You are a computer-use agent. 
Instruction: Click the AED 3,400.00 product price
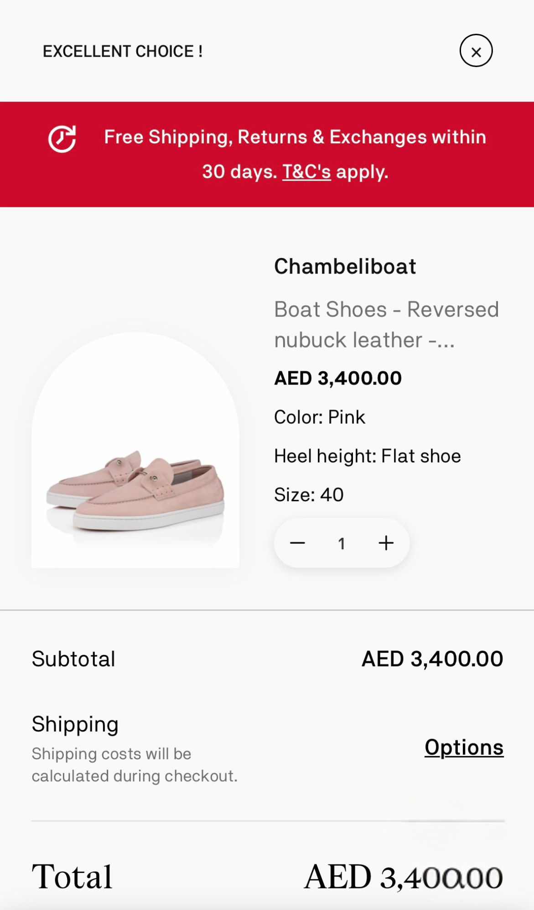[337, 378]
